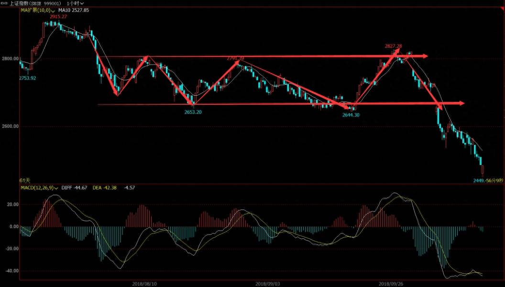Click the 2600.00 price axis label
505x287 pixels.
point(10,126)
